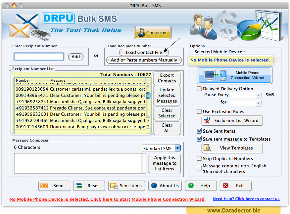Select row with number +91952100369
This screenshot has width=290, height=214.
click(80, 120)
